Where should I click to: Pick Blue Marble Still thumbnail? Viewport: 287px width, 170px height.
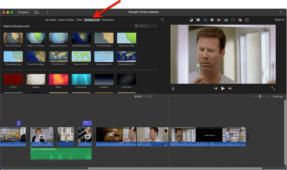[x=127, y=56]
